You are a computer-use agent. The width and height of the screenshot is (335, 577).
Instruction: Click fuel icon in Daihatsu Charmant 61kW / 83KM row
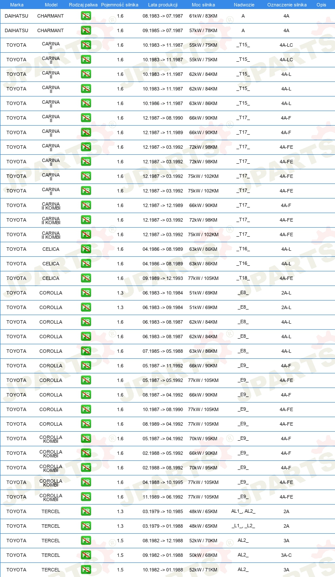tap(86, 16)
